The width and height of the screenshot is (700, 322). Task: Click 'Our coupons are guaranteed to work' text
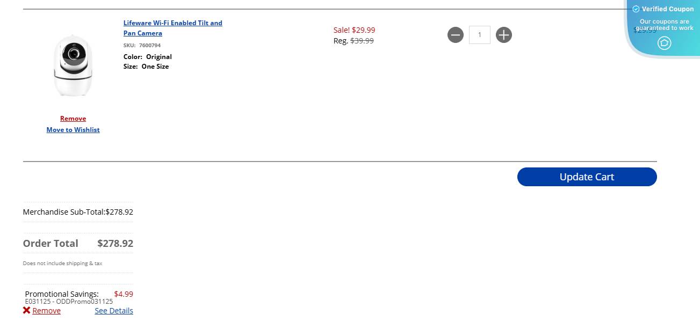click(x=665, y=25)
